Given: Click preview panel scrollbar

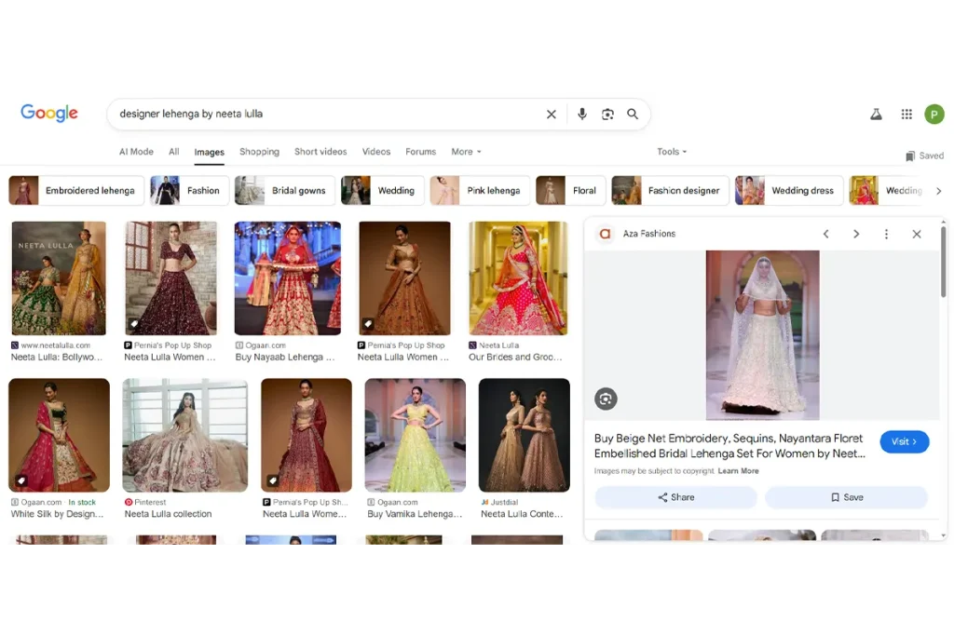Looking at the screenshot, I should pyautogui.click(x=944, y=262).
